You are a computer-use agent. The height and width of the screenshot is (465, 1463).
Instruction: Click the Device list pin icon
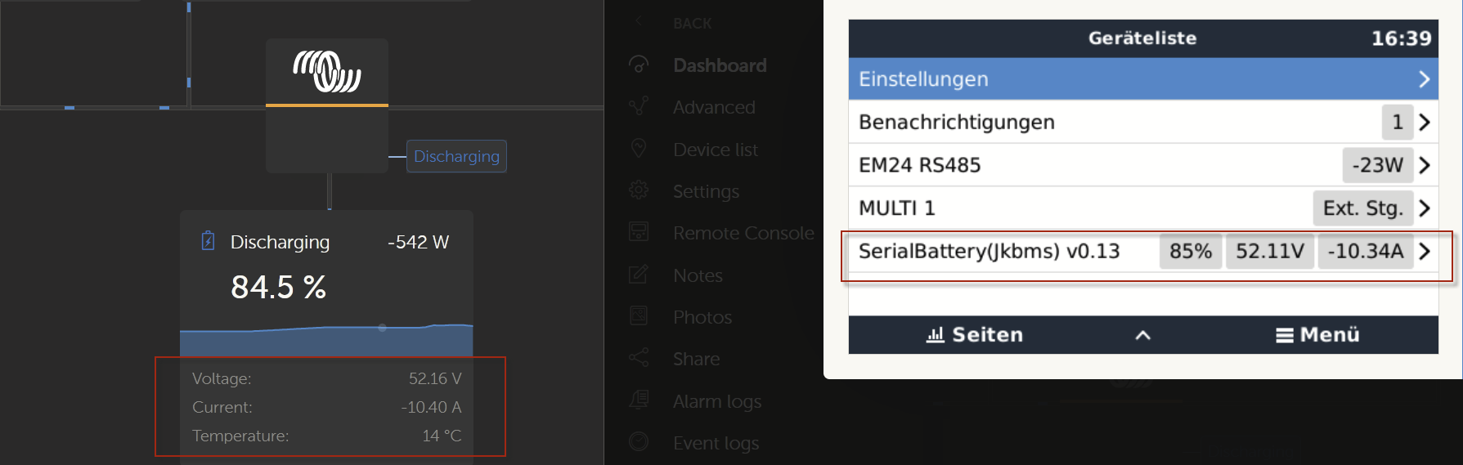point(639,149)
